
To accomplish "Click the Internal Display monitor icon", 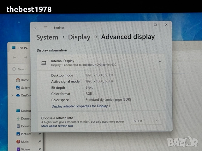I will click(44, 63).
